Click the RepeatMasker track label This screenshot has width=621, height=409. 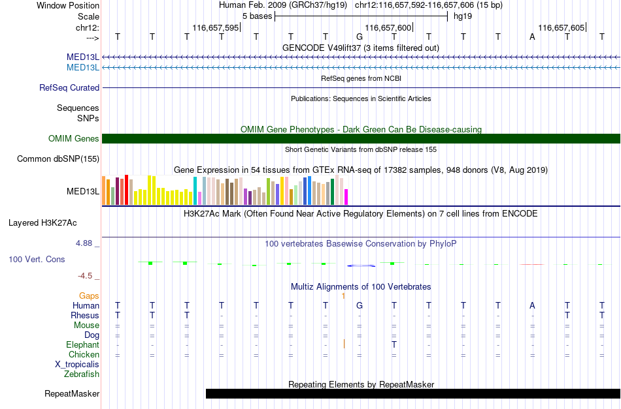pos(72,393)
